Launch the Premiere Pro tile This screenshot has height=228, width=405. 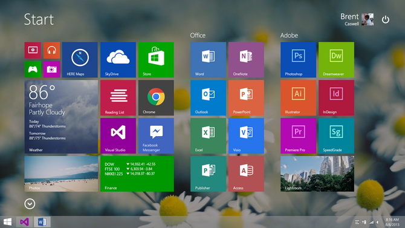[298, 135]
